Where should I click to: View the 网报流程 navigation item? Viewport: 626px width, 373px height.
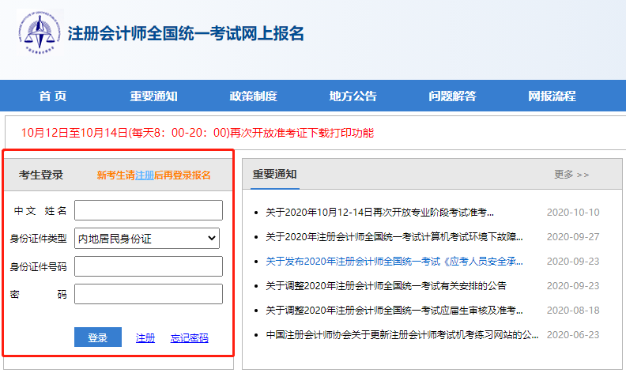pyautogui.click(x=552, y=96)
